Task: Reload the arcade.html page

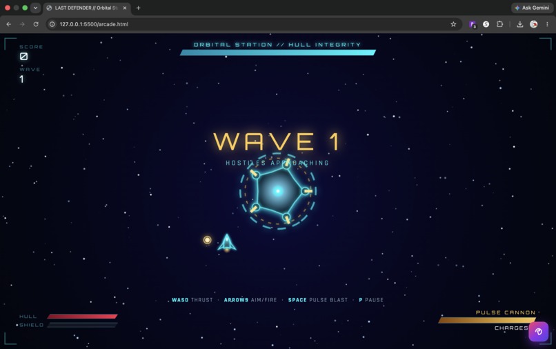Action: [x=36, y=24]
